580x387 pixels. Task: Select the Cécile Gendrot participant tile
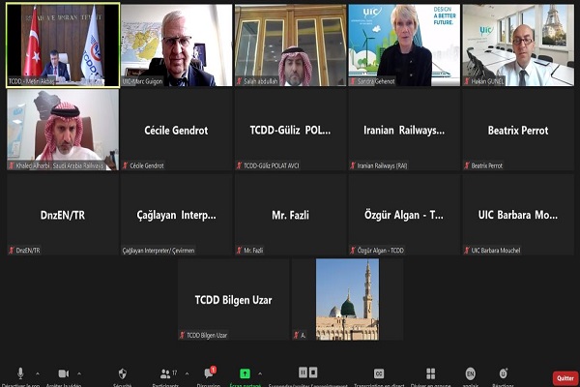coord(176,130)
